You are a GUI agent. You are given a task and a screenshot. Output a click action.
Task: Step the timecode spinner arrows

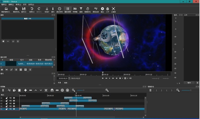(x=69, y=78)
